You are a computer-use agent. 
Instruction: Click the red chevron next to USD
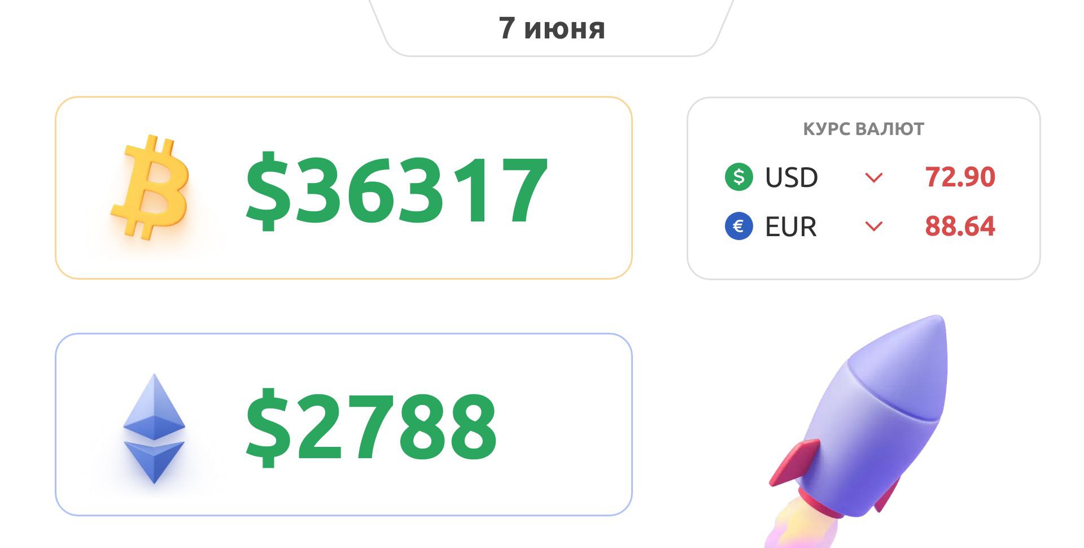pos(873,178)
